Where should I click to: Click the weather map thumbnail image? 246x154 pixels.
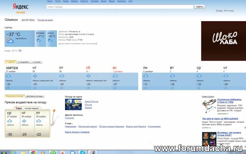click(74, 104)
